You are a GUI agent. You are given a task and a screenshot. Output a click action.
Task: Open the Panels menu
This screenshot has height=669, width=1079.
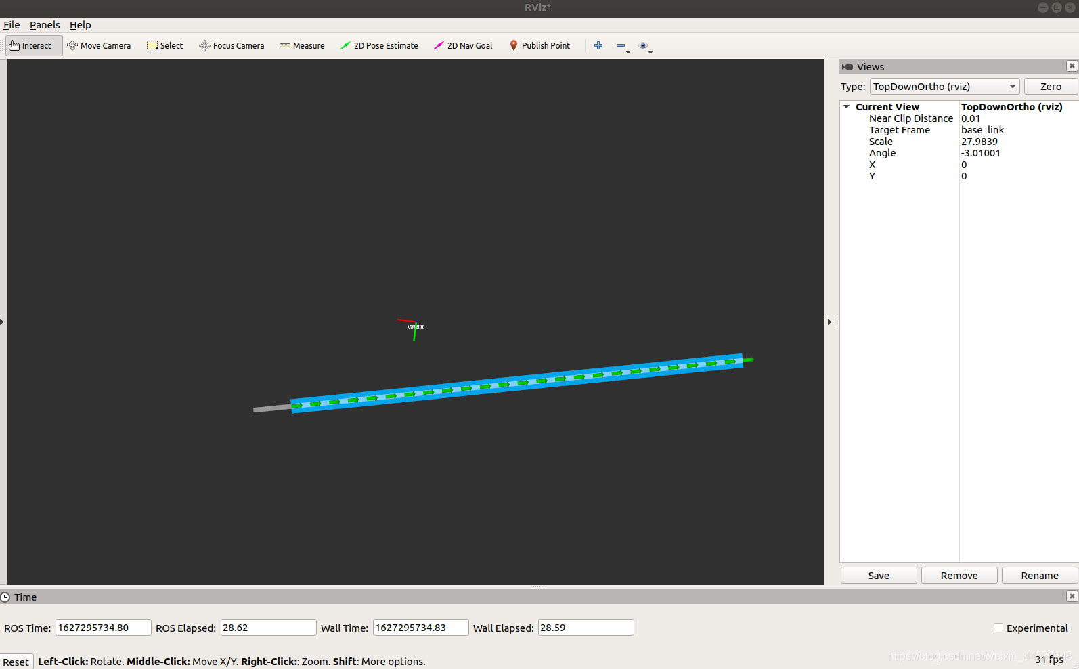[x=45, y=25]
